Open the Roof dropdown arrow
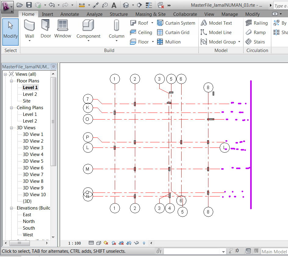This screenshot has height=257, width=288. coord(152,23)
